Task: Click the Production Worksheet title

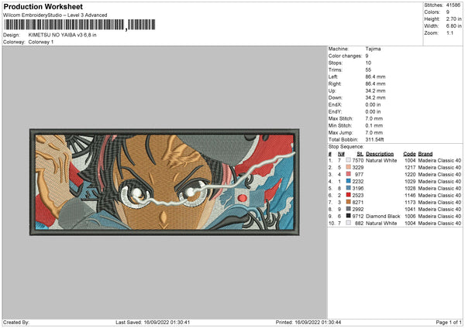Action: pos(43,6)
